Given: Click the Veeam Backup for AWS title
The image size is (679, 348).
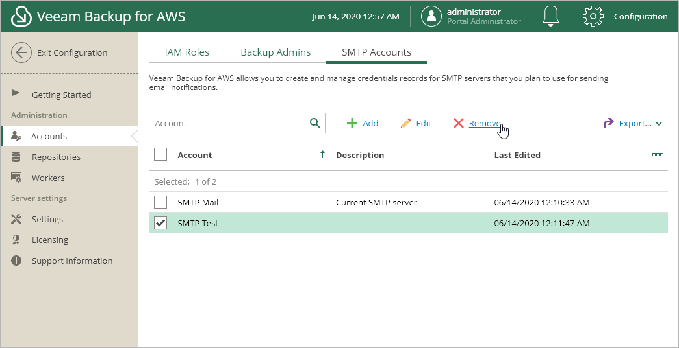Looking at the screenshot, I should tap(111, 16).
